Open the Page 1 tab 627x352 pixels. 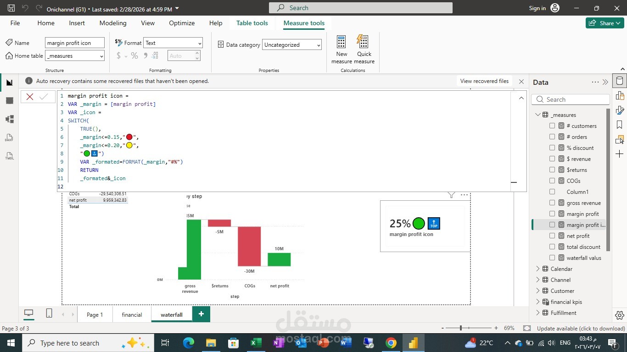point(95,315)
